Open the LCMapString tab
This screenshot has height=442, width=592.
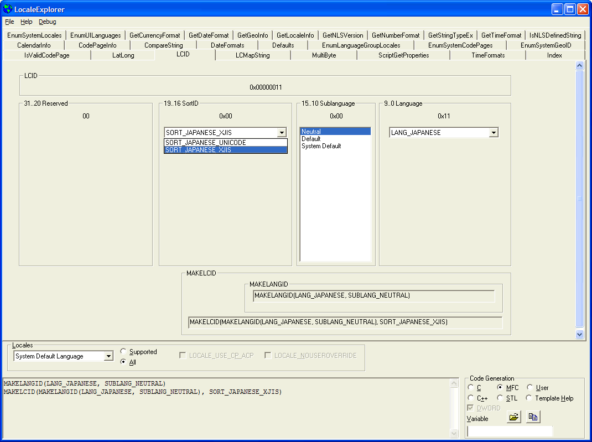pos(253,55)
